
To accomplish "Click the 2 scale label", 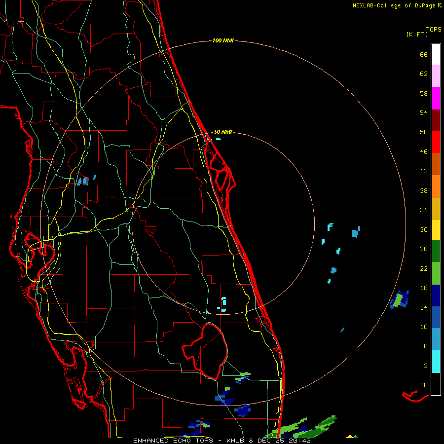I will click(426, 366).
